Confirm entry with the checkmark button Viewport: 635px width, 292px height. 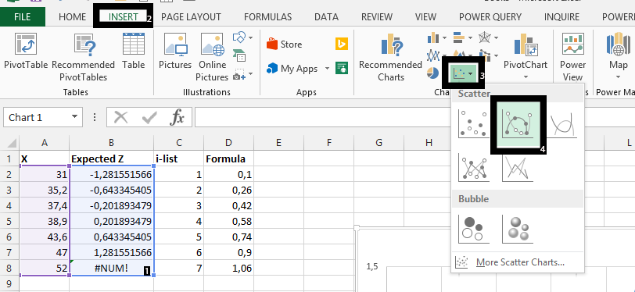pos(149,118)
